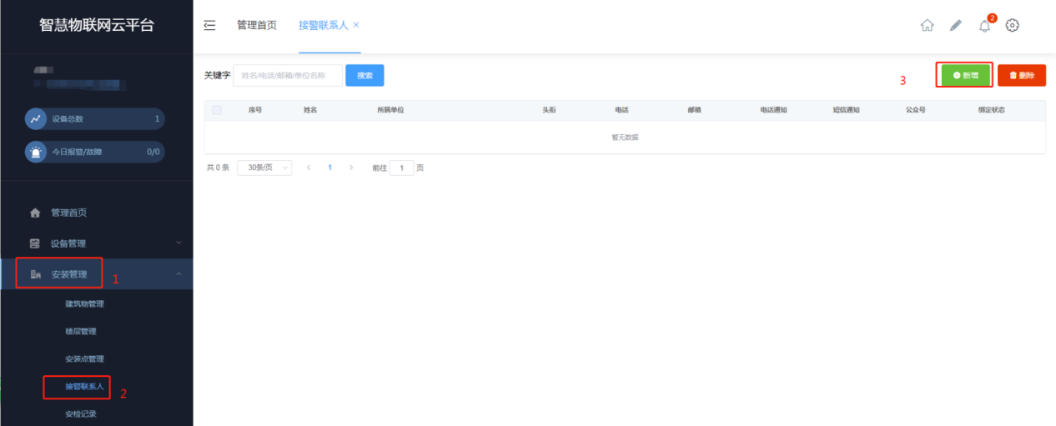Image resolution: width=1056 pixels, height=426 pixels.
Task: Open 建筑物管理 in the sidebar
Action: pyautogui.click(x=84, y=303)
